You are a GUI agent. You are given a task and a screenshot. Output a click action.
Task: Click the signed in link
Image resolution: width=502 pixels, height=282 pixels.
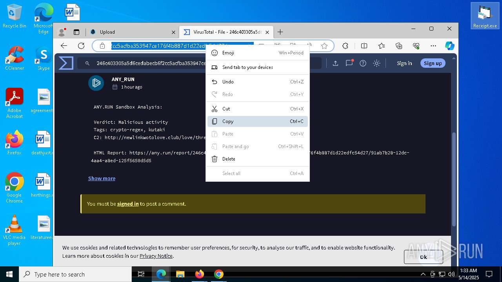pos(128,204)
